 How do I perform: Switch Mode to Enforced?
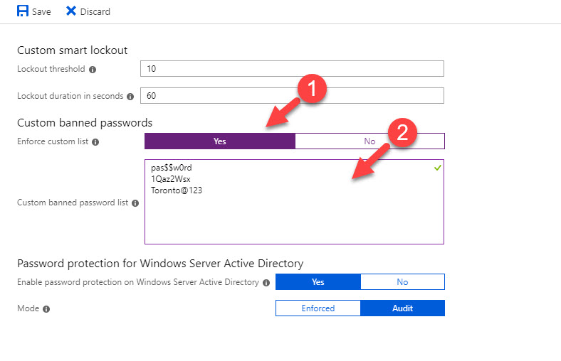[318, 308]
